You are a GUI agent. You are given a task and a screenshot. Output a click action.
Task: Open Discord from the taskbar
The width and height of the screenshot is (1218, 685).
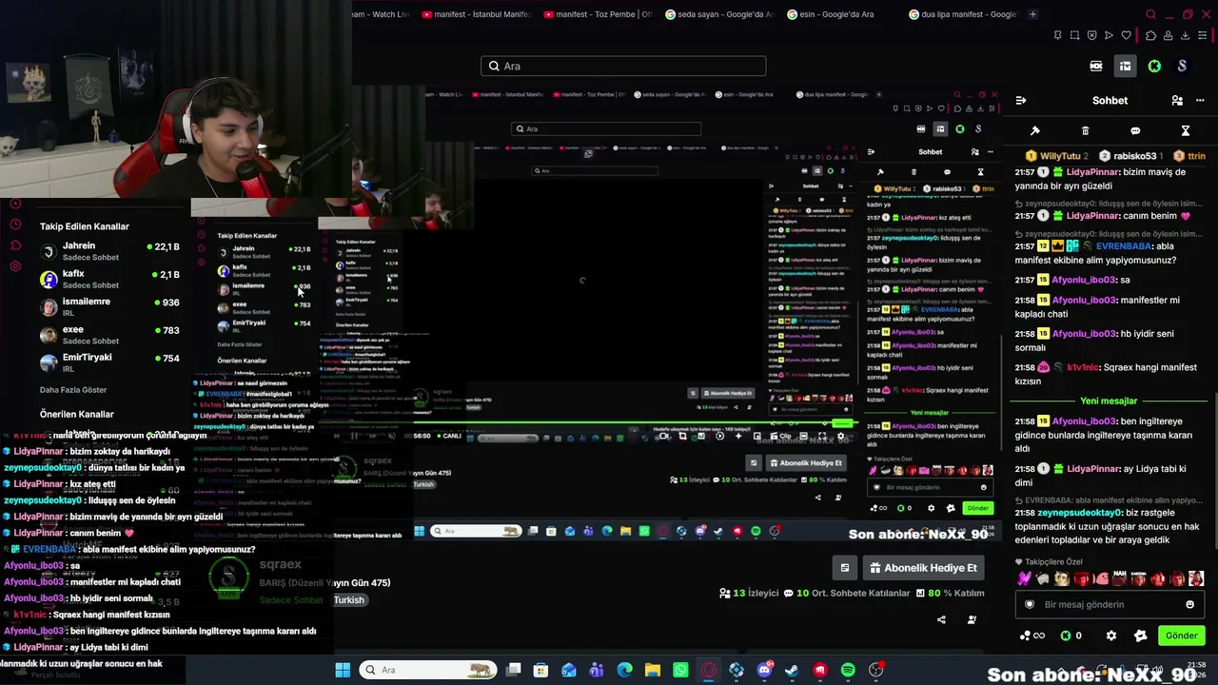(764, 670)
